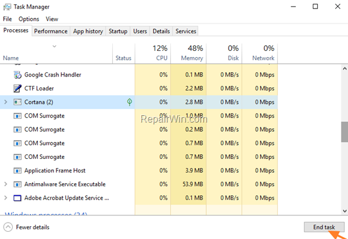348x239 pixels.
Task: Sort by the 0% Disk column header
Action: tap(224, 53)
